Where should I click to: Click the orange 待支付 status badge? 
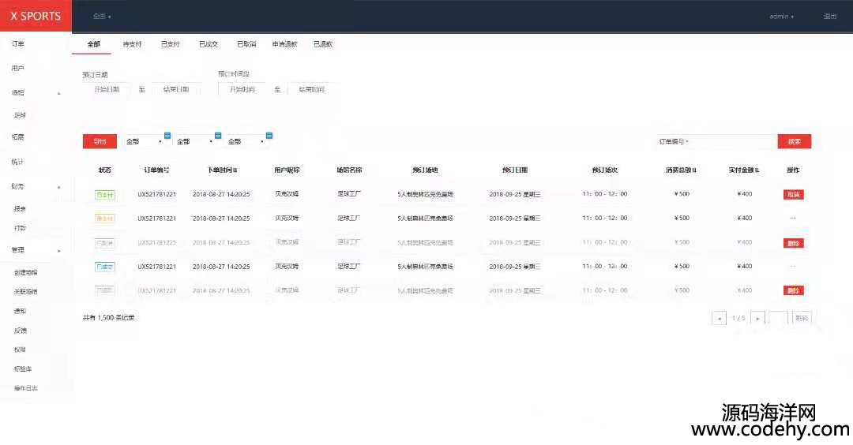tap(105, 219)
